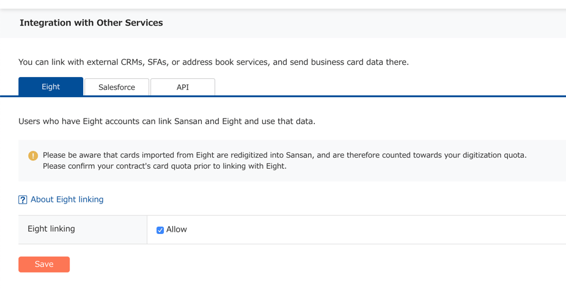Image resolution: width=566 pixels, height=289 pixels.
Task: Click the Save button
Action: tap(44, 265)
